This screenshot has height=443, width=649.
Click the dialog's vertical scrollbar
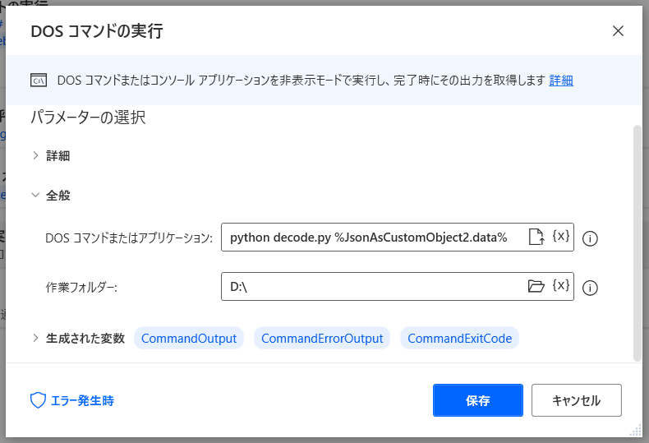pos(637,243)
